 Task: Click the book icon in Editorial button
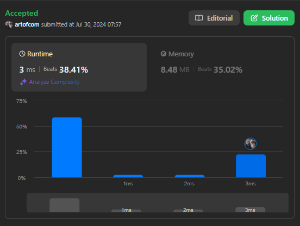point(199,18)
